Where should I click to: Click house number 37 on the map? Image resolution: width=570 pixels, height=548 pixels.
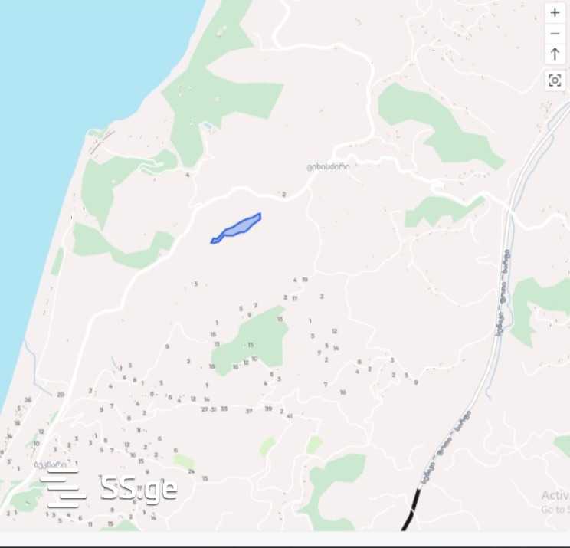coord(249,411)
